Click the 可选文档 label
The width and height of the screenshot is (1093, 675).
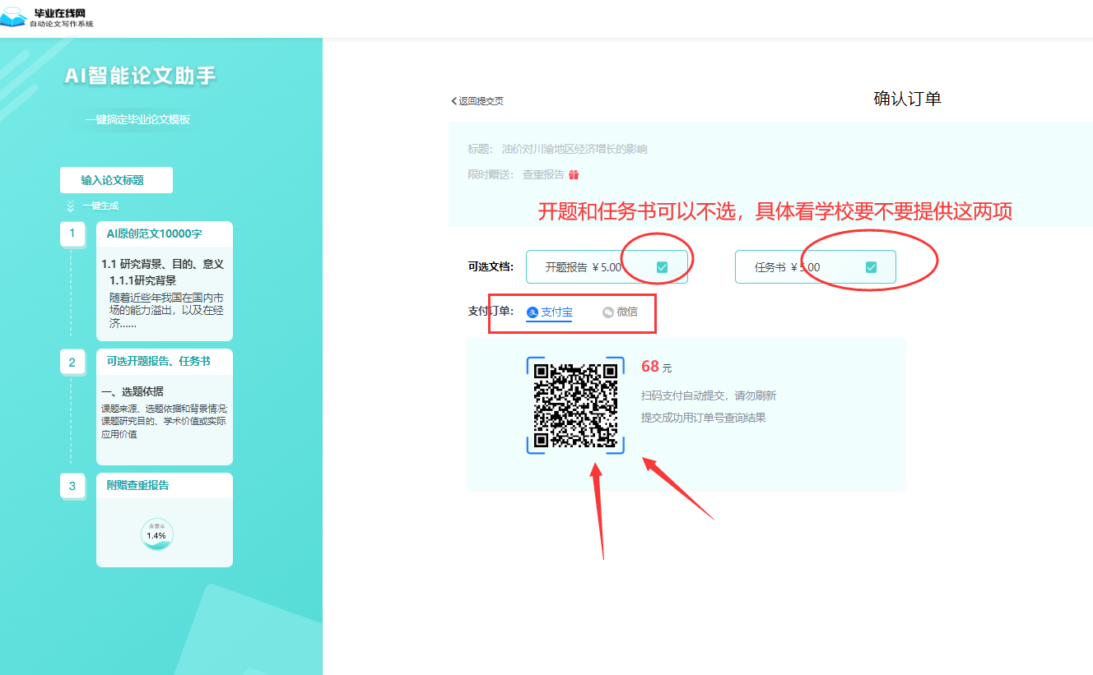(x=491, y=266)
